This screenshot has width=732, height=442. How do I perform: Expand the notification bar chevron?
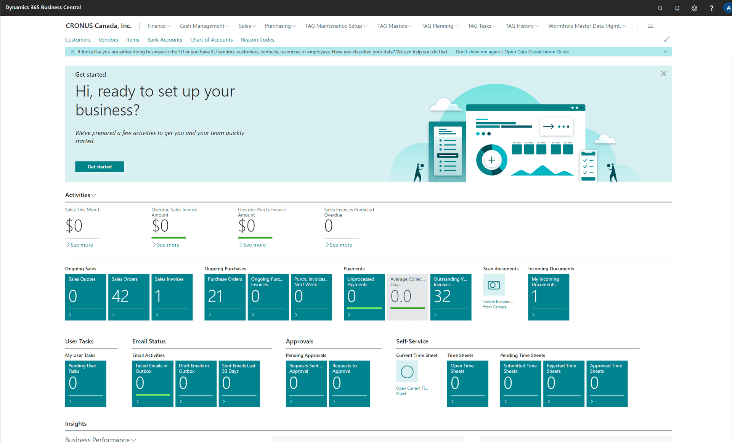click(665, 52)
